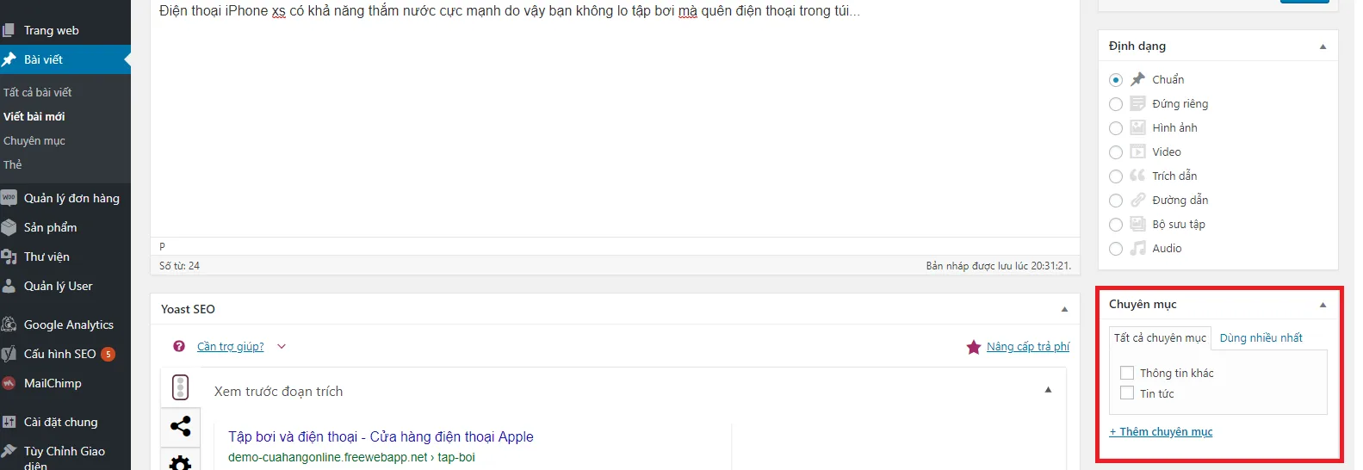
Task: Click Tùy Chỉnh Giao diện brush icon
Action: (x=9, y=451)
